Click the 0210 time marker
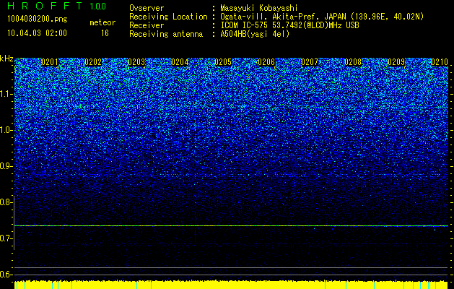The height and width of the screenshot is (289, 454). [x=440, y=62]
